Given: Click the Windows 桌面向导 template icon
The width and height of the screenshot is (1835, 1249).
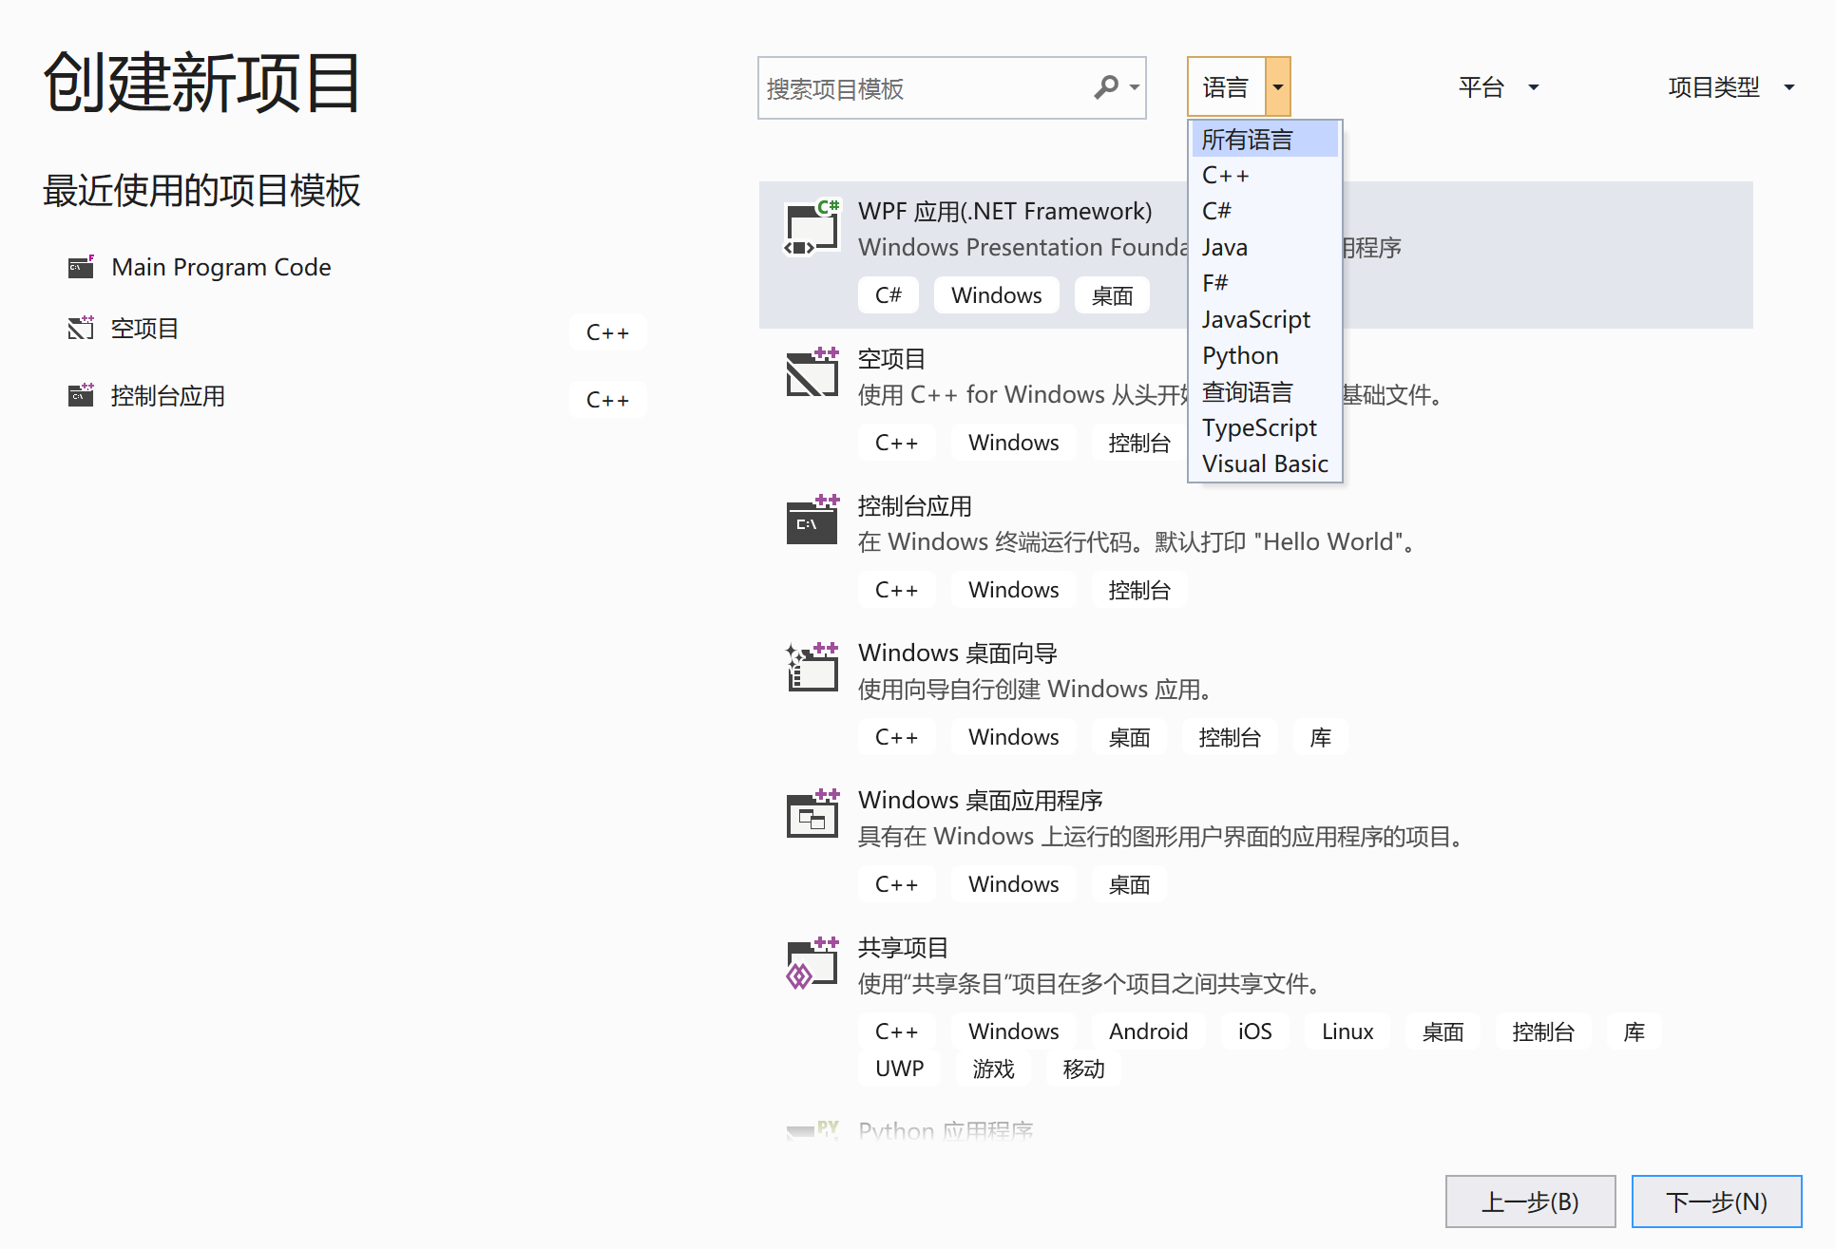Looking at the screenshot, I should click(x=812, y=668).
